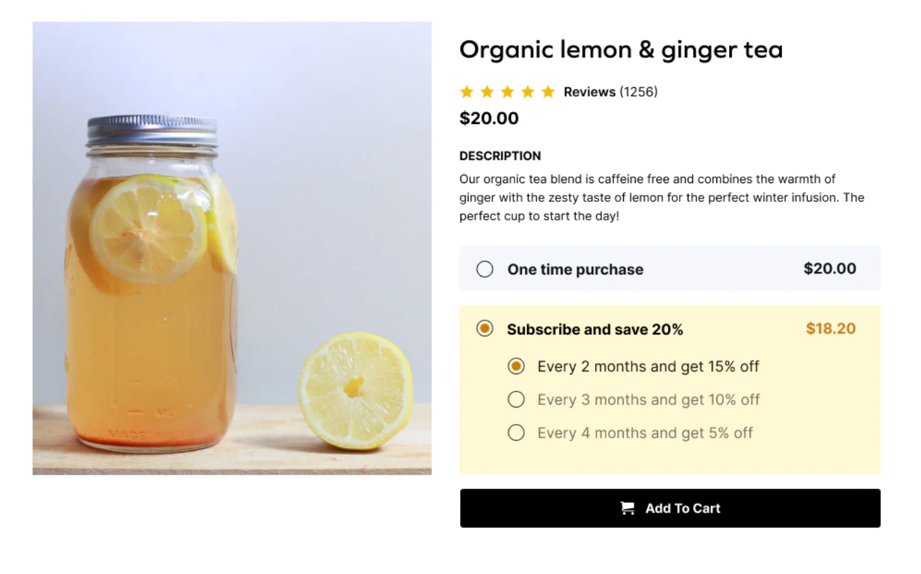Screen dimensions: 921x574
Task: Click the $18.20 subscription price
Action: 830,328
